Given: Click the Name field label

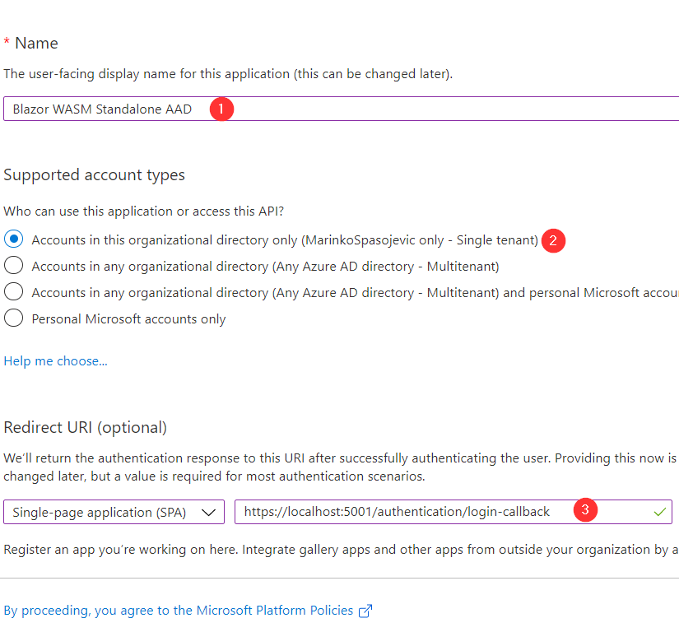Looking at the screenshot, I should click(x=36, y=43).
